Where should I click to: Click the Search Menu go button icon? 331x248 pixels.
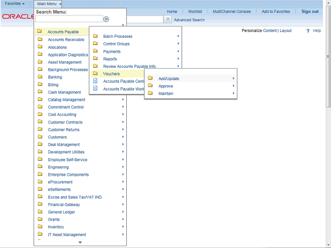106,19
